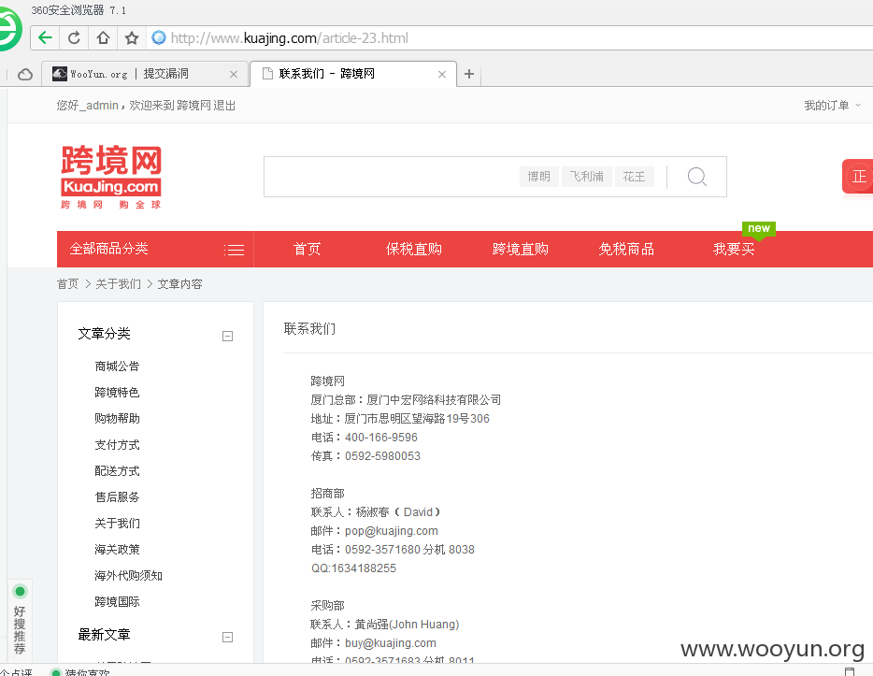Click the 退出 logout link
Viewport: 873px width, 676px height.
(x=224, y=106)
